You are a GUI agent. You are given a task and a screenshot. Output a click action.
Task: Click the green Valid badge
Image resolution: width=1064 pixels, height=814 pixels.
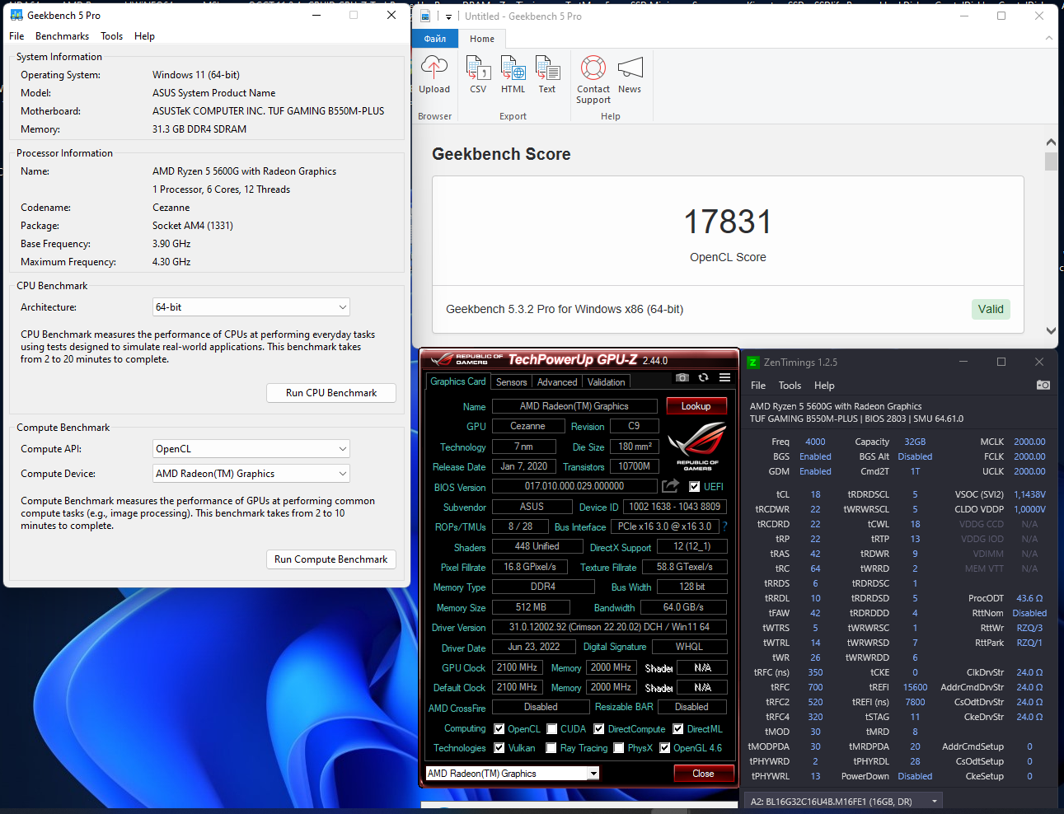click(x=991, y=309)
